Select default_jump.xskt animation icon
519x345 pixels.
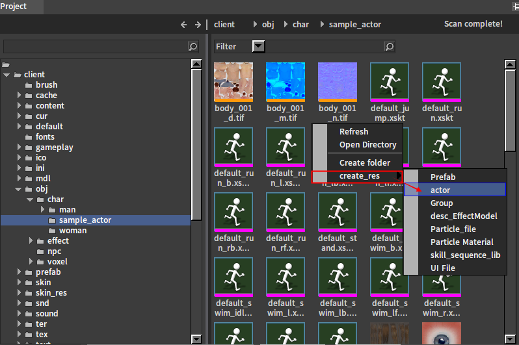tap(389, 81)
